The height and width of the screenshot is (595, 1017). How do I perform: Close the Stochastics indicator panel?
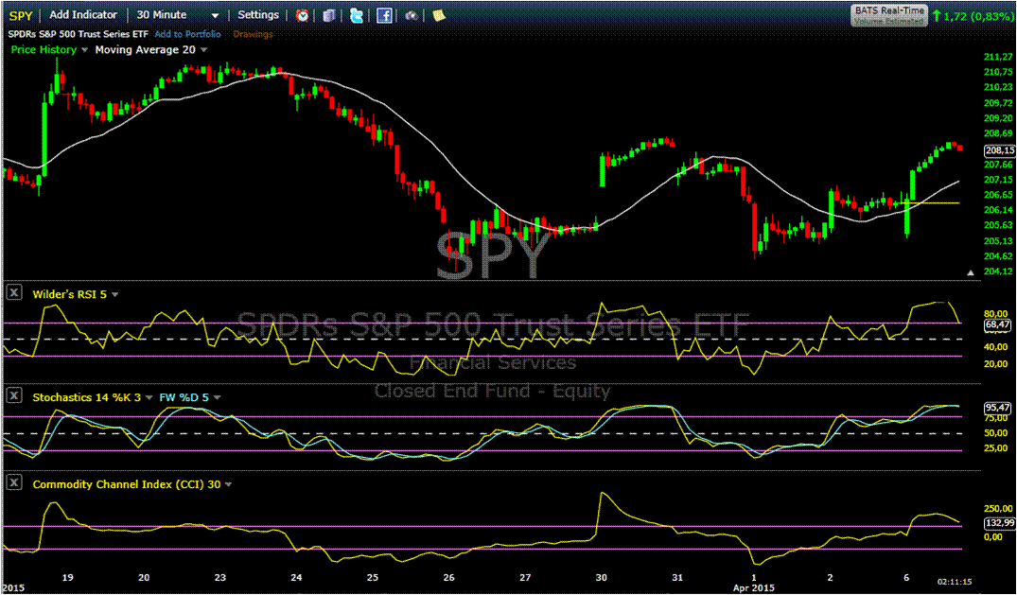tap(14, 395)
